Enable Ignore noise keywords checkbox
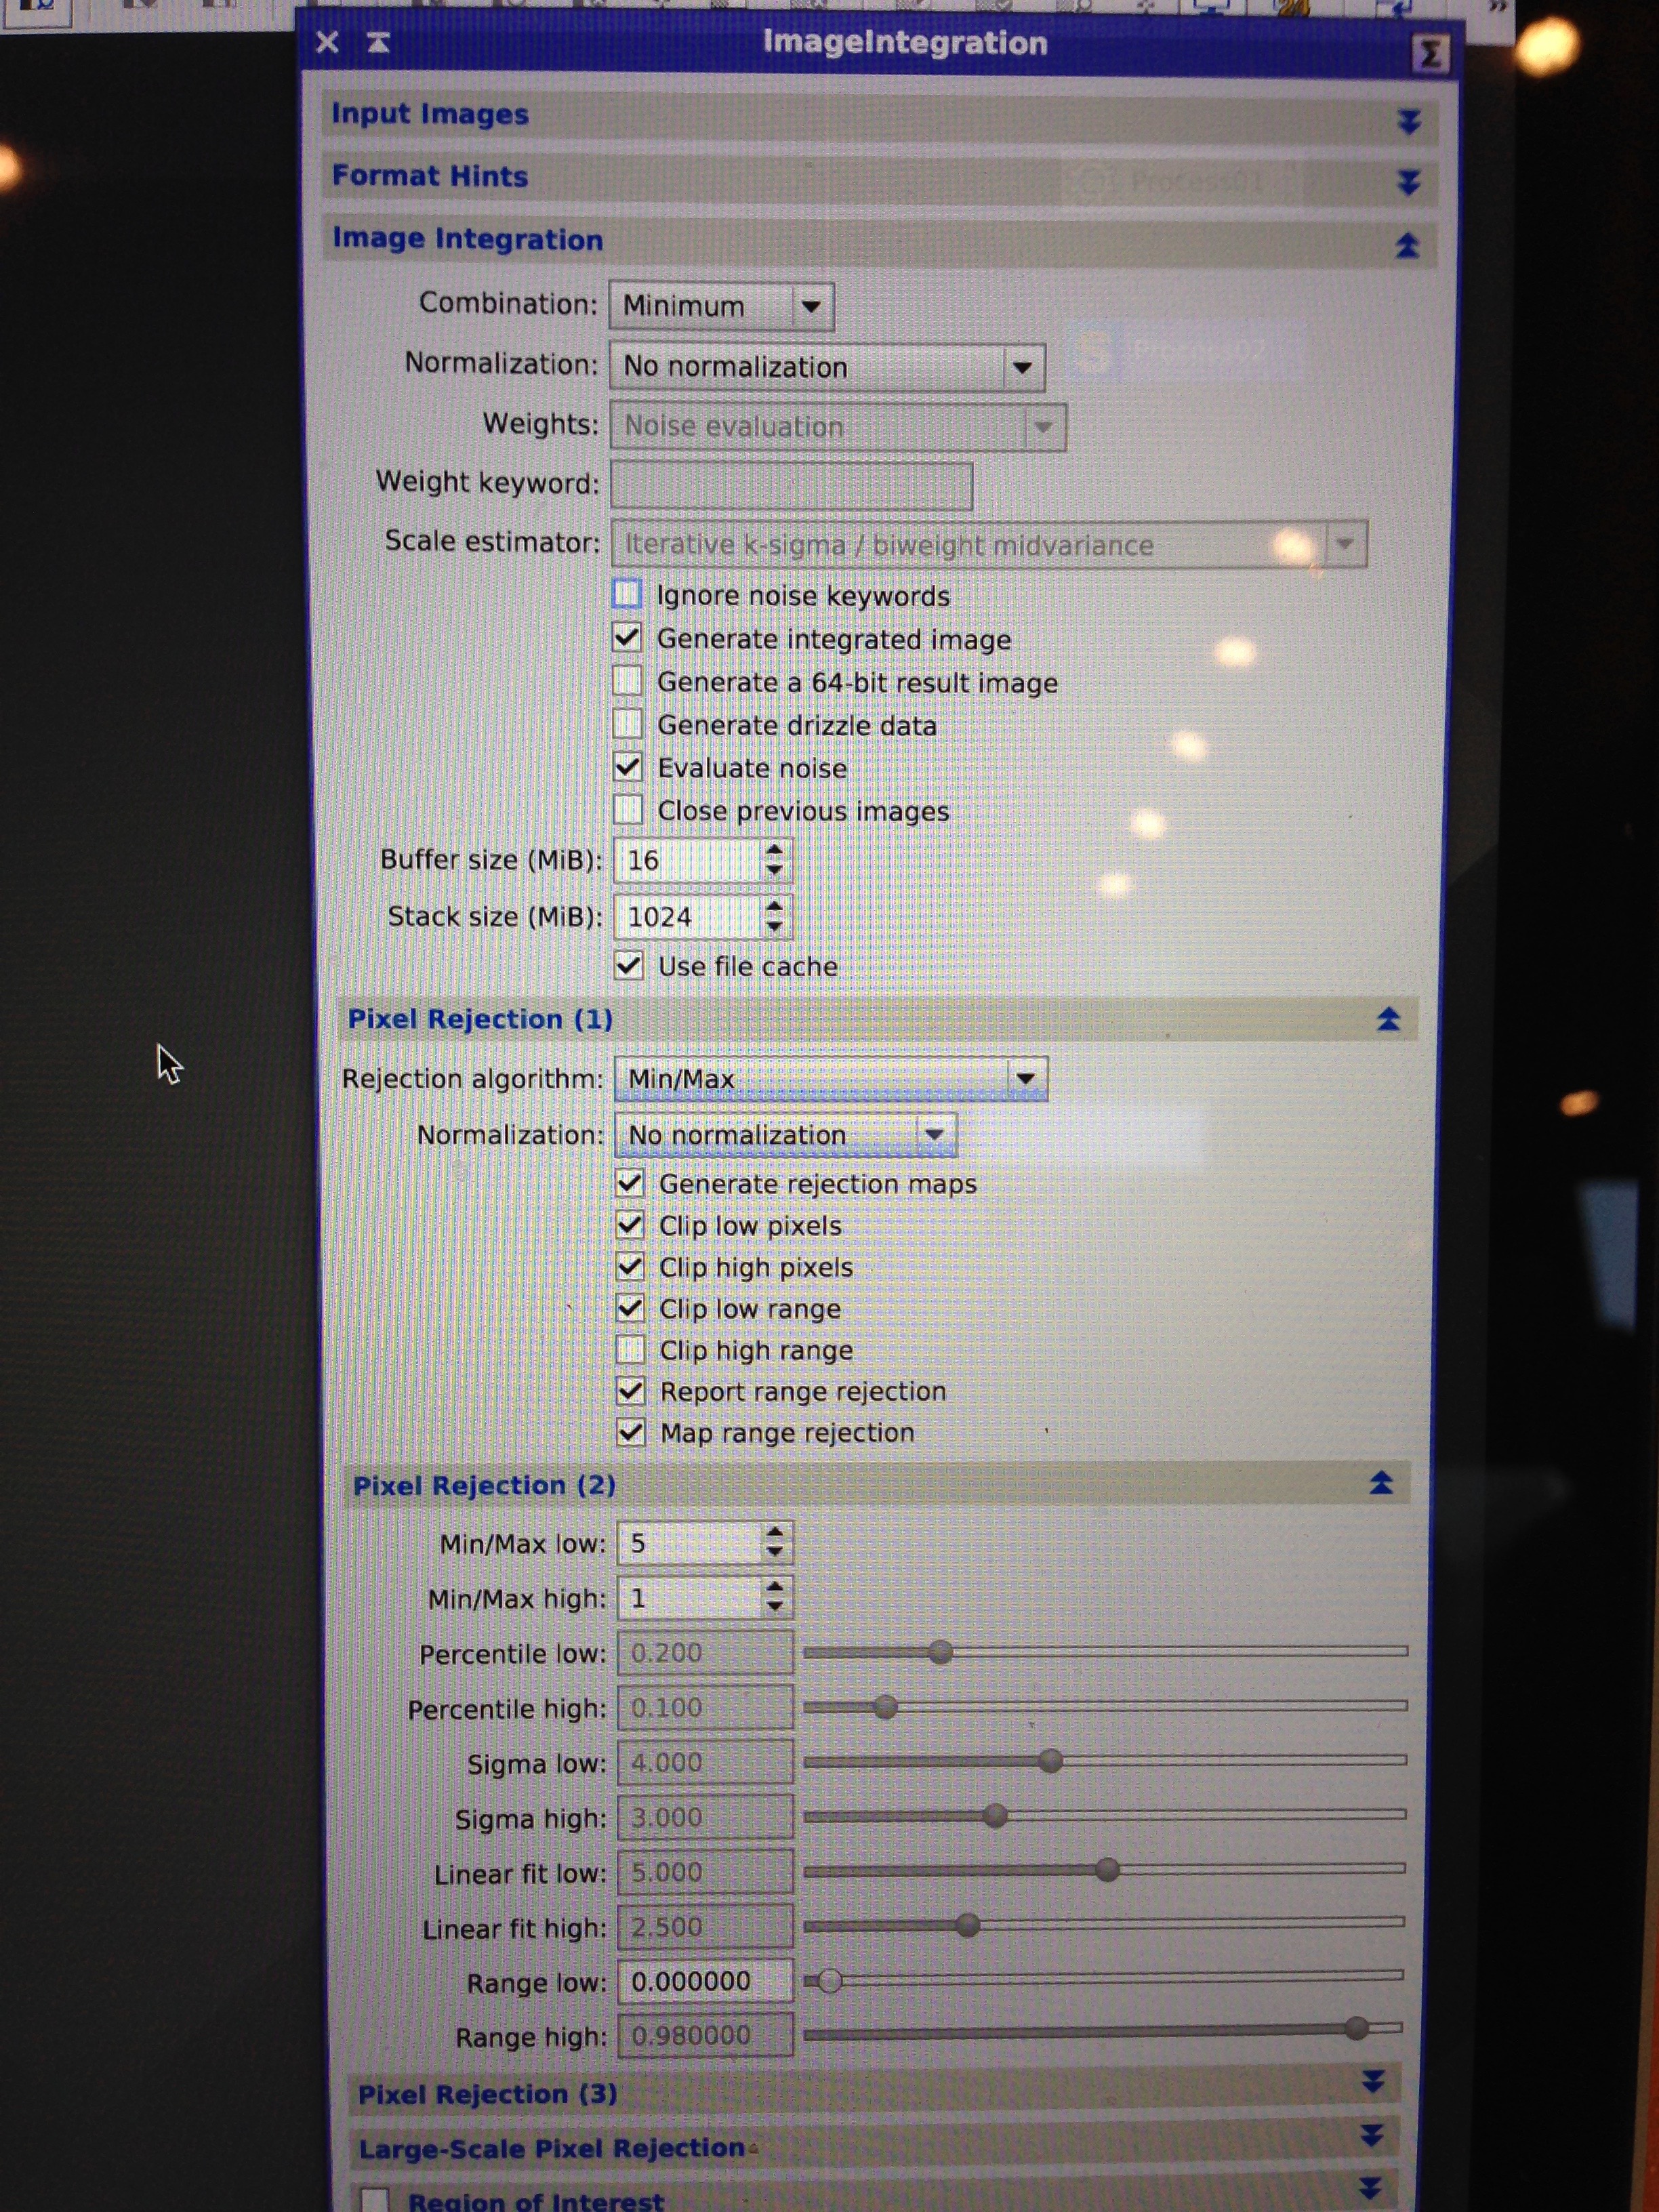 click(627, 595)
